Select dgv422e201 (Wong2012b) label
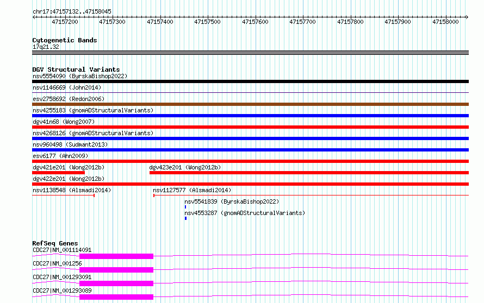The height and width of the screenshot is (303, 484). 69,179
